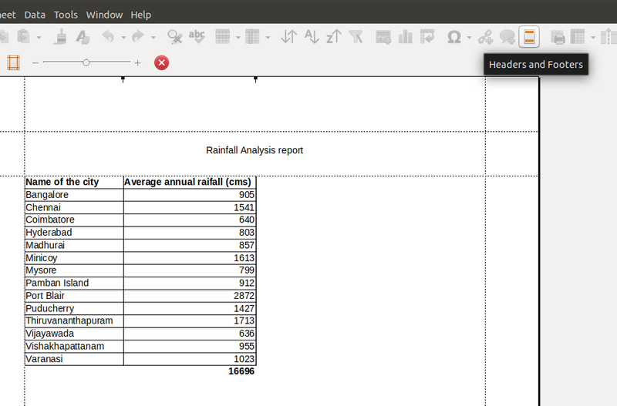Image resolution: width=617 pixels, height=406 pixels.
Task: Select the Clone Formatting paintbrush tool
Action: pyautogui.click(x=60, y=37)
